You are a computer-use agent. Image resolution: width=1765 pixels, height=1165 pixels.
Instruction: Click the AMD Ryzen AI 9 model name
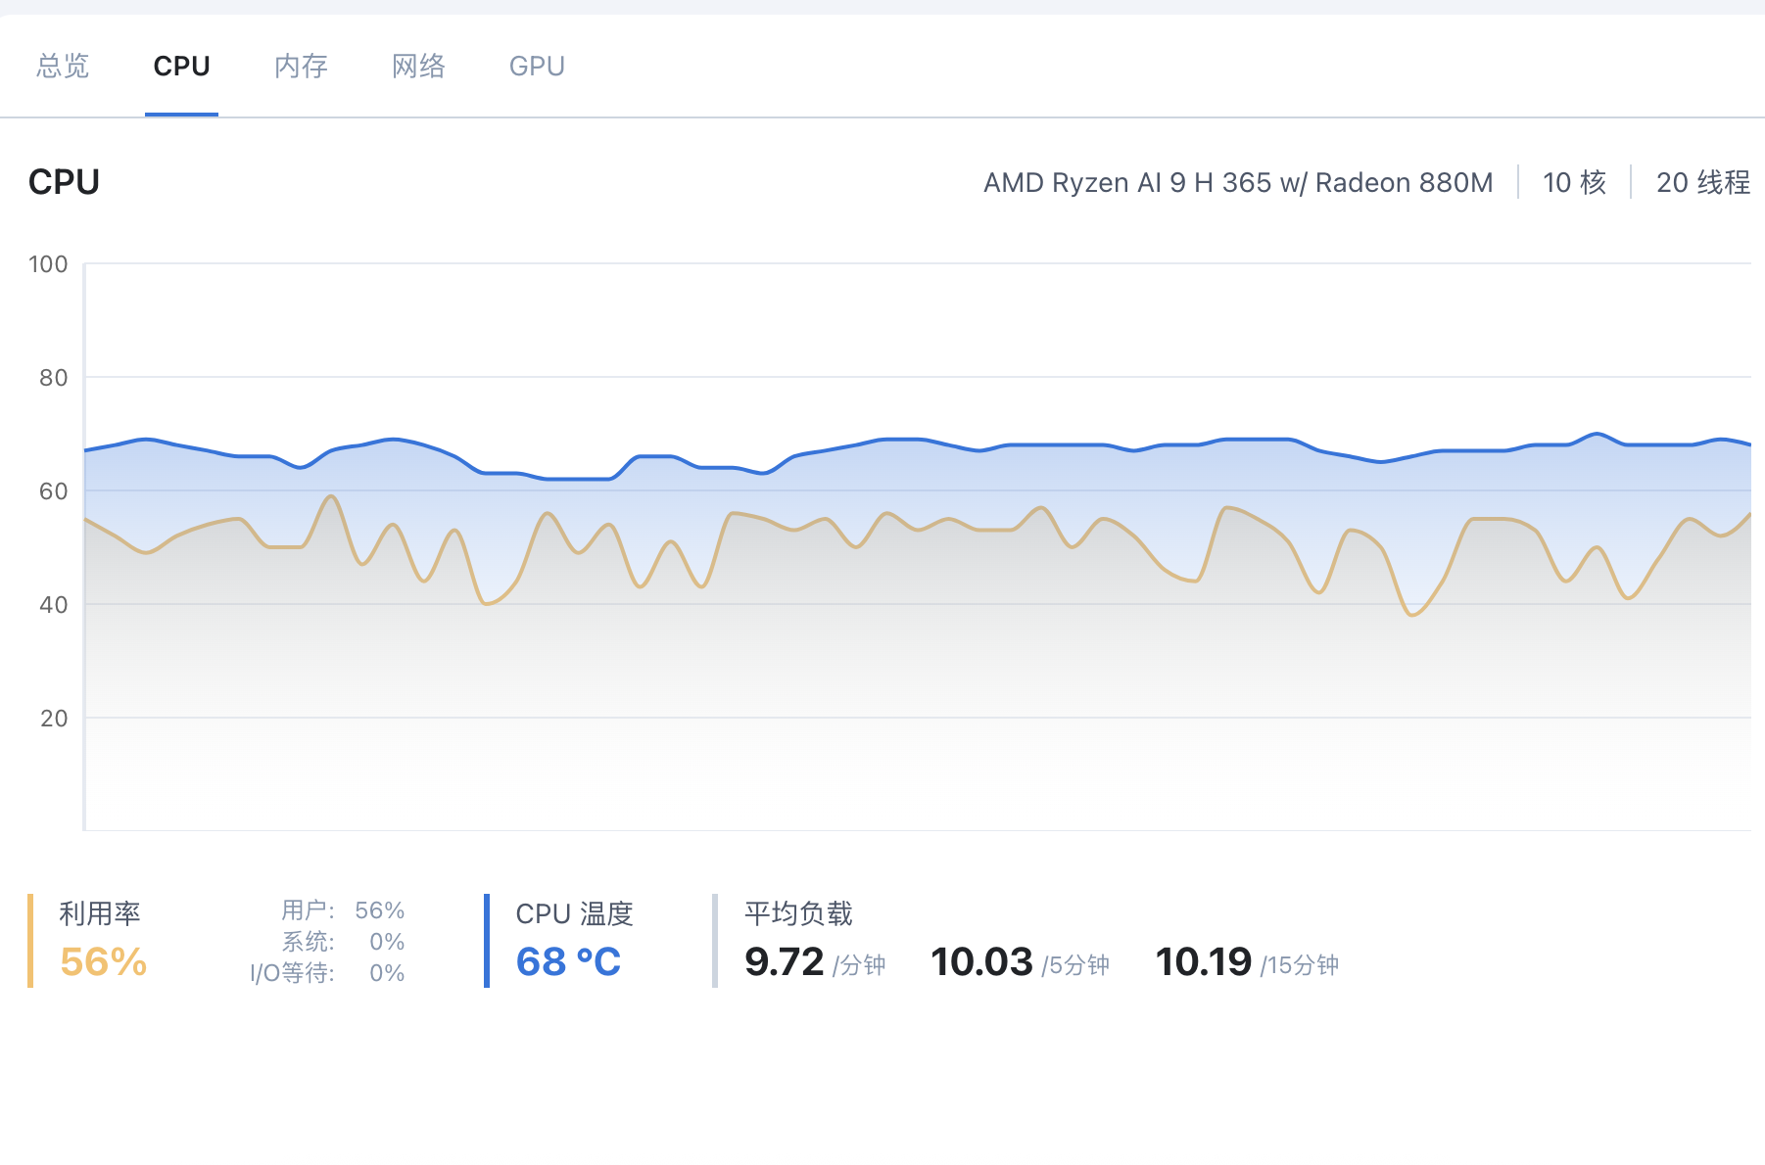[1238, 183]
